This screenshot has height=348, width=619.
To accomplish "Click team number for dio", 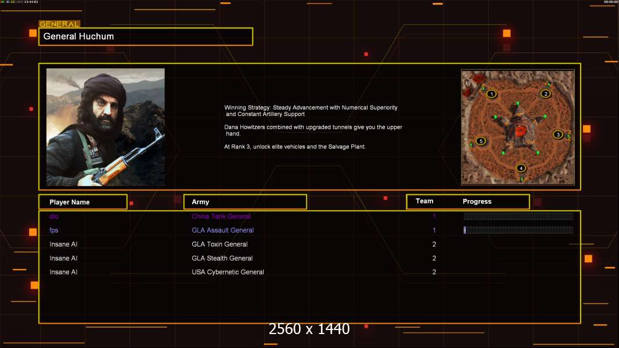I will click(x=434, y=216).
